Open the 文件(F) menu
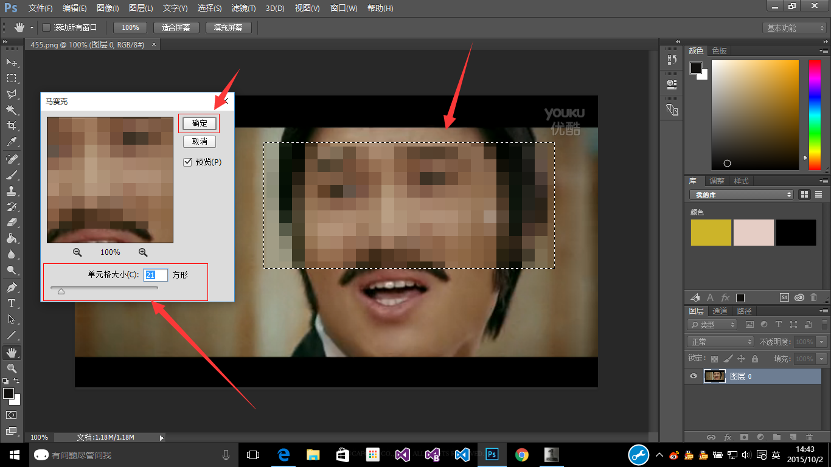 pyautogui.click(x=41, y=9)
